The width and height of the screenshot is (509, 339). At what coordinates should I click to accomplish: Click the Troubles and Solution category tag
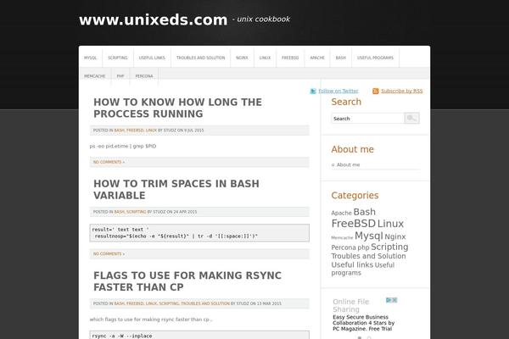pos(368,256)
